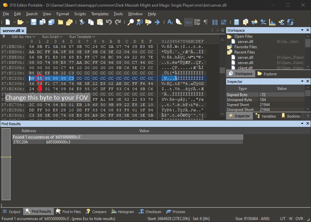
Task: Click the New file toolbar icon
Action: (x=8, y=22)
